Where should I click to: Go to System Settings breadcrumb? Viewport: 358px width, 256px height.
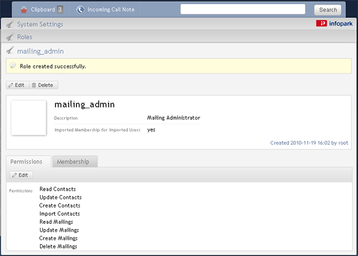[x=40, y=24]
